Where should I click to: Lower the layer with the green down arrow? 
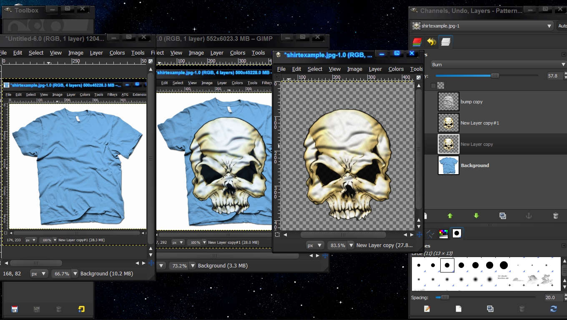point(476,216)
